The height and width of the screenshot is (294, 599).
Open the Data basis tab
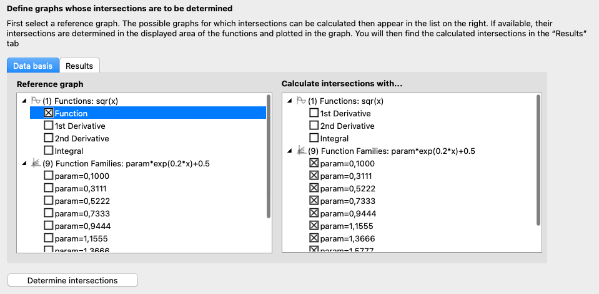pos(34,66)
